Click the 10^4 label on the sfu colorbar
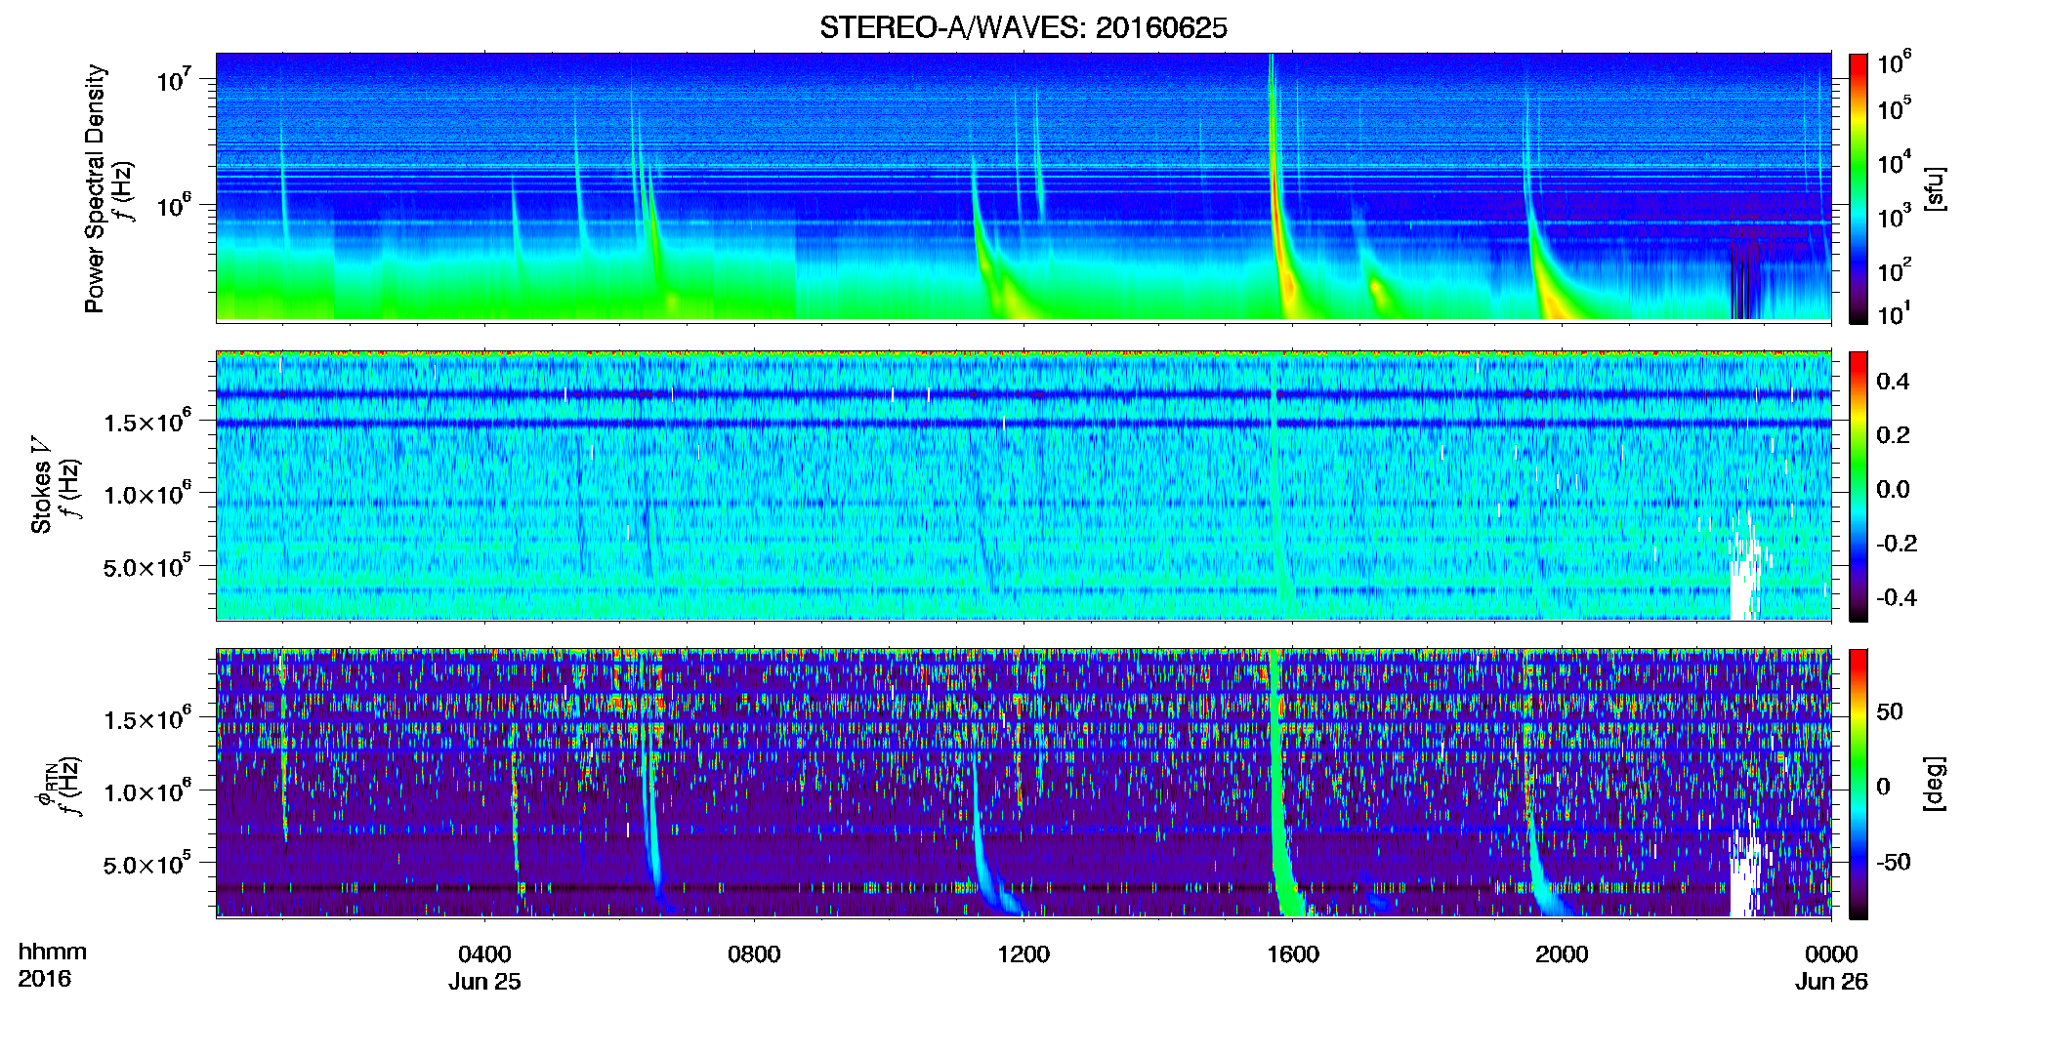The width and height of the screenshot is (2047, 1054). click(1896, 162)
